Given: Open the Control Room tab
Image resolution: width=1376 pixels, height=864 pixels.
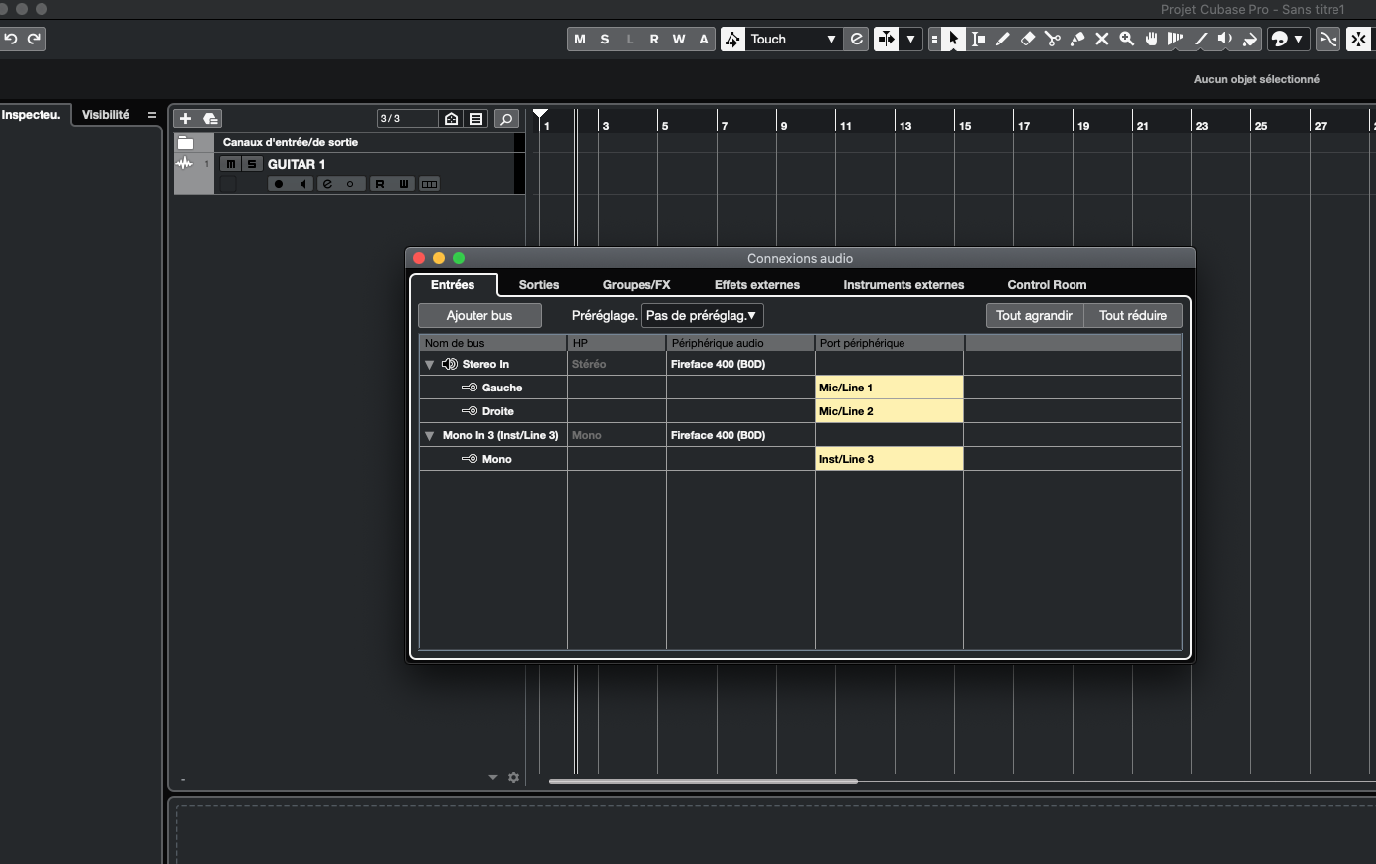Looking at the screenshot, I should click(x=1047, y=285).
